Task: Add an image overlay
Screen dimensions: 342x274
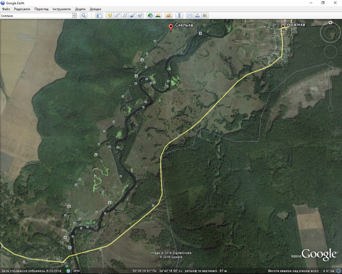Action: pyautogui.click(x=133, y=15)
